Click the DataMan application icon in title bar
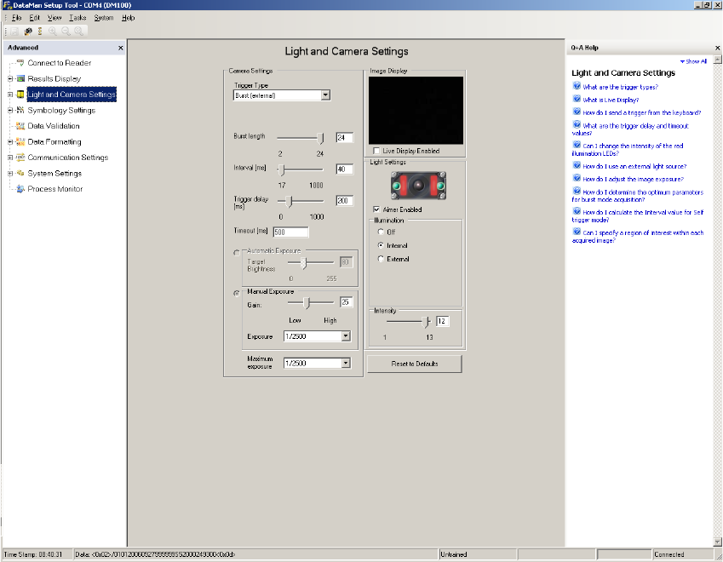This screenshot has width=723, height=562. point(7,5)
